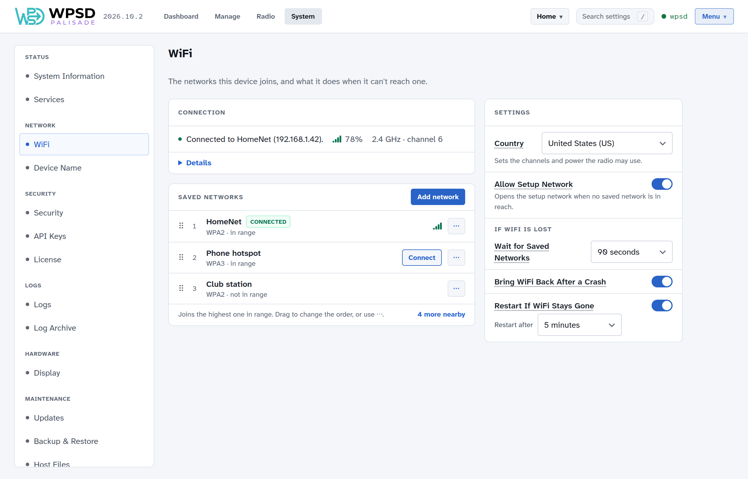748x479 pixels.
Task: Go to the Dashboard tab
Action: [181, 16]
